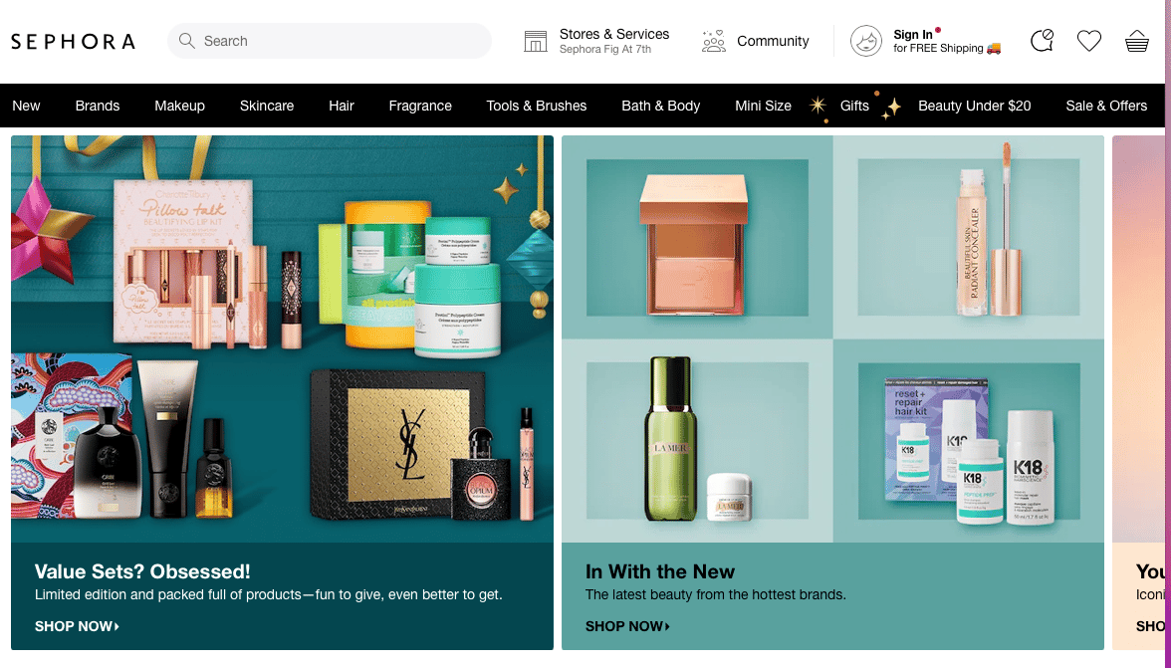Click the Value Sets? Obsessed! heading

click(x=141, y=571)
